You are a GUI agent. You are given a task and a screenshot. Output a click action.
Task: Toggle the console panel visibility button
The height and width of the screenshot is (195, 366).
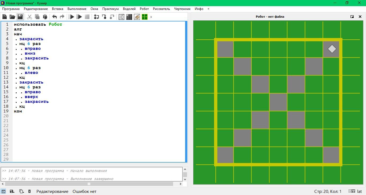coord(3,191)
